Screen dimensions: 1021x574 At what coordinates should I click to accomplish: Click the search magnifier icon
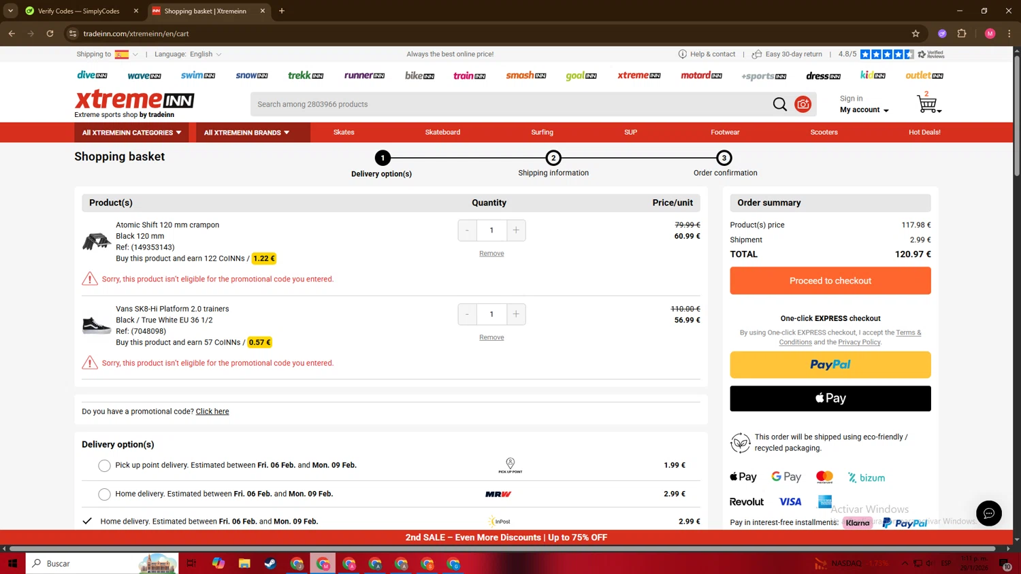[779, 104]
